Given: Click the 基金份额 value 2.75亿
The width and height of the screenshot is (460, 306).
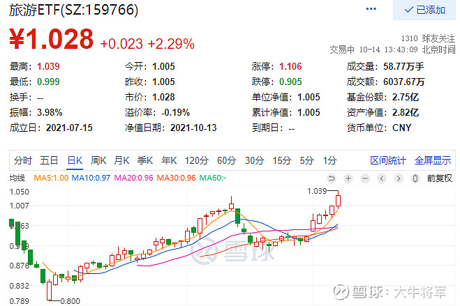Looking at the screenshot, I should [406, 97].
